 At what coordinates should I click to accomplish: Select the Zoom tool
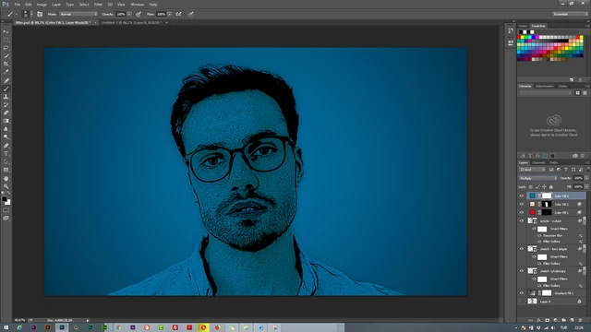tap(6, 186)
